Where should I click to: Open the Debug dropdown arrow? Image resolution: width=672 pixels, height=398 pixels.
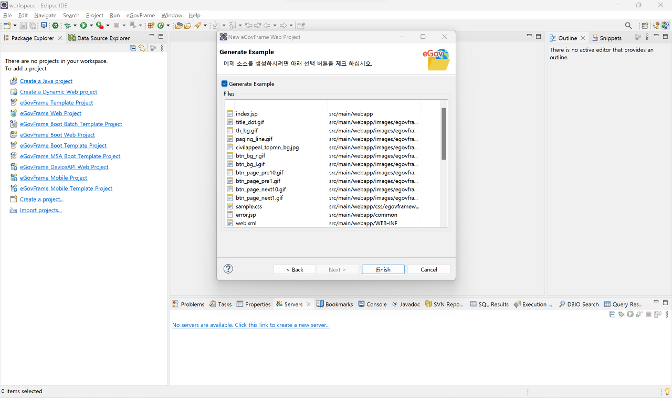pos(75,25)
